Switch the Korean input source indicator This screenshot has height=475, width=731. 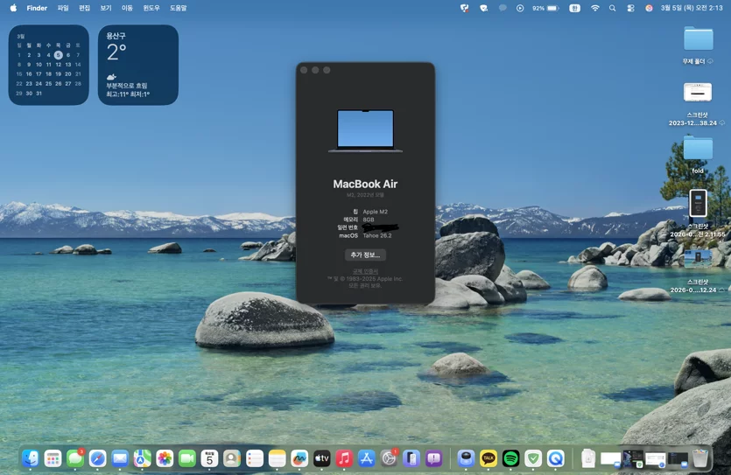(x=575, y=8)
